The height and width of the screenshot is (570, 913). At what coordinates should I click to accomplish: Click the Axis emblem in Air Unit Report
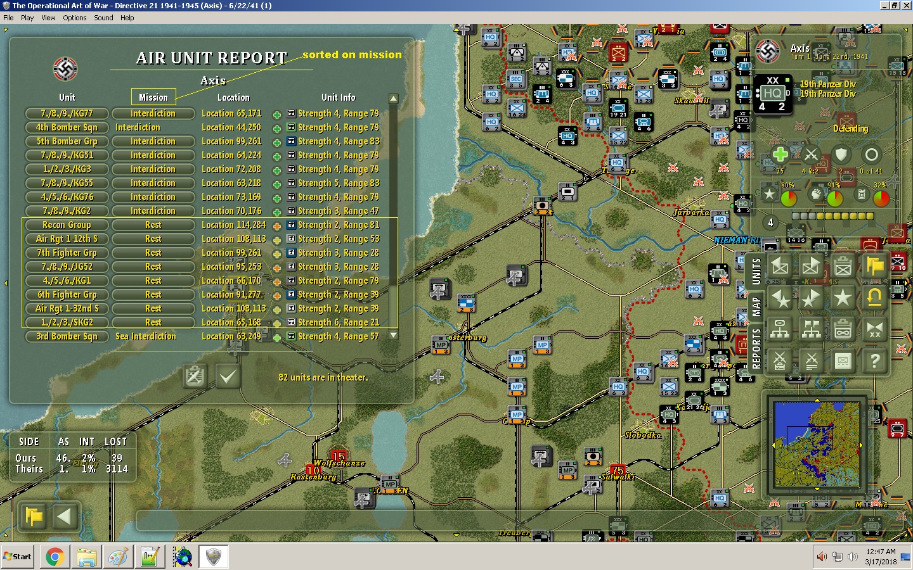point(65,69)
